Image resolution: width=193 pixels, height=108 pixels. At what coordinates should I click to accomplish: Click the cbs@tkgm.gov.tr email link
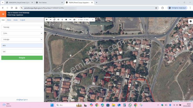[x=22, y=99]
